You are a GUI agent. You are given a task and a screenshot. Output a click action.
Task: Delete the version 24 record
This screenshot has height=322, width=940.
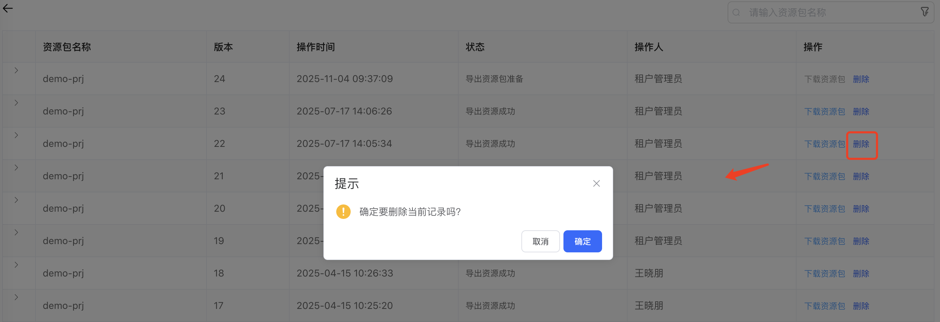click(x=861, y=79)
